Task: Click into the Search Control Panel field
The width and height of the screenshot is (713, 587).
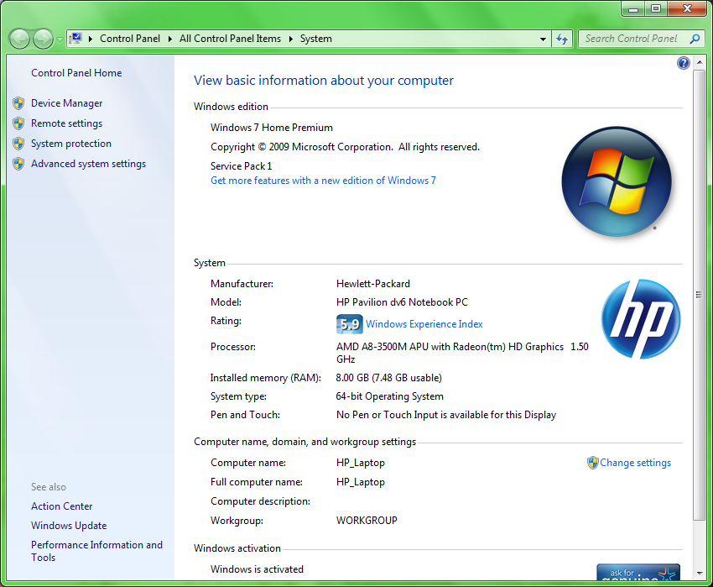Action: click(631, 39)
